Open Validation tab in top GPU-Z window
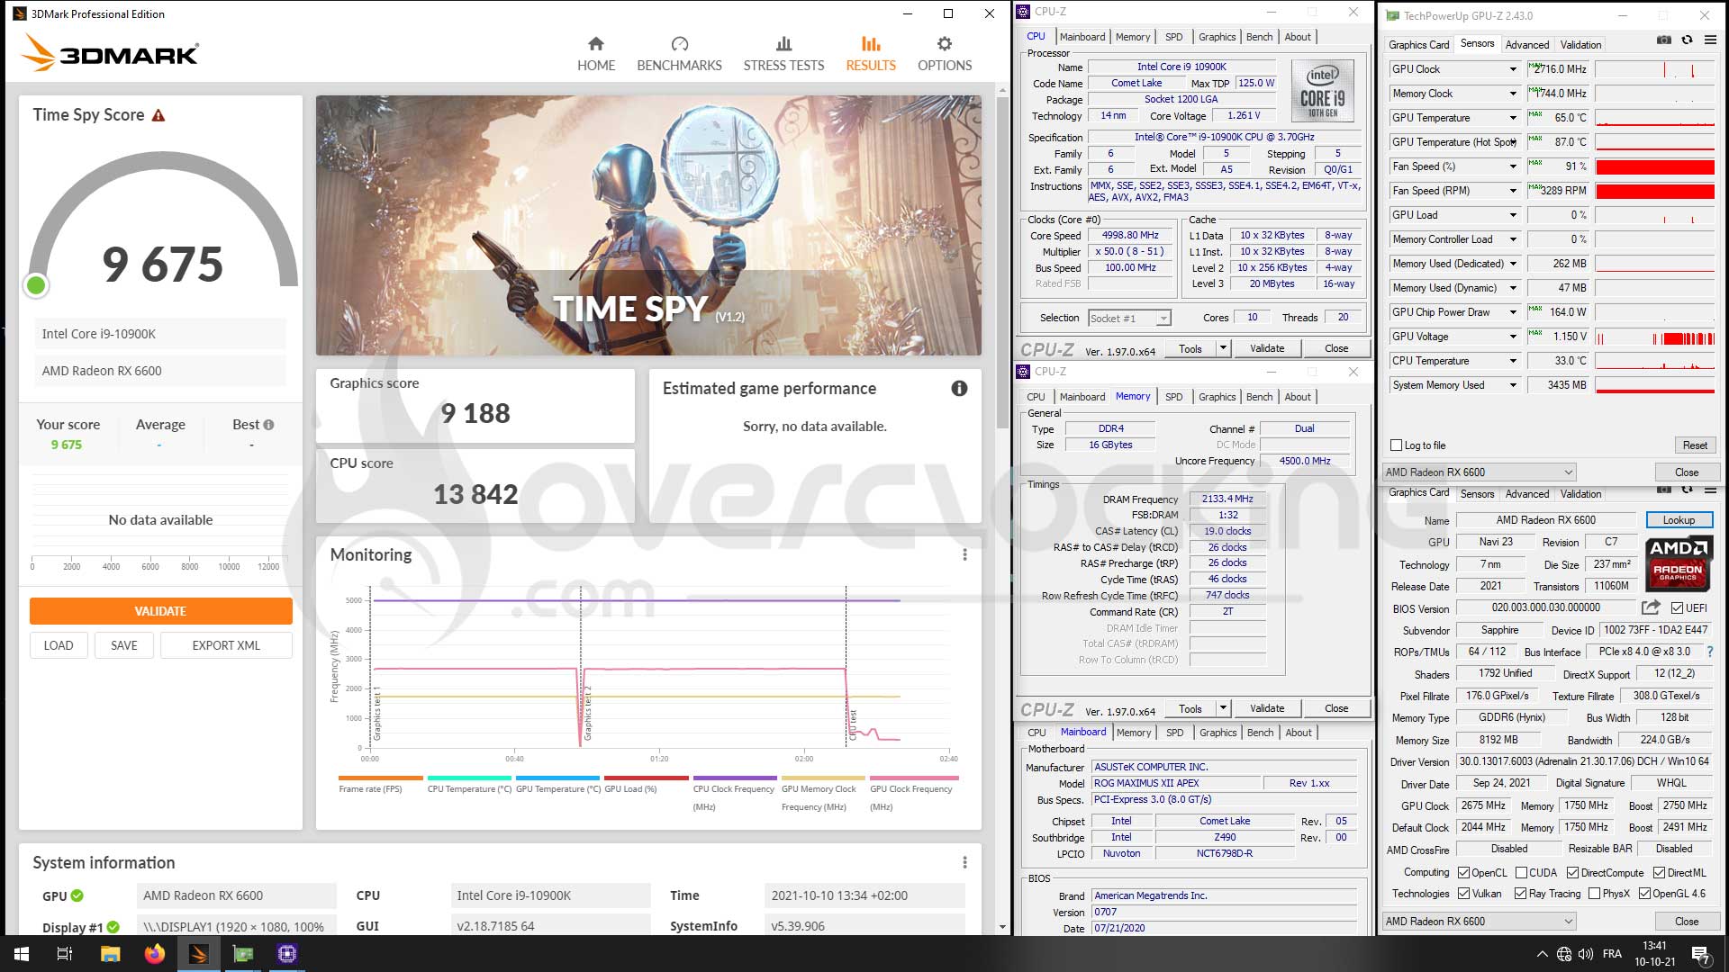Screen dimensions: 1729x972 (1581, 45)
